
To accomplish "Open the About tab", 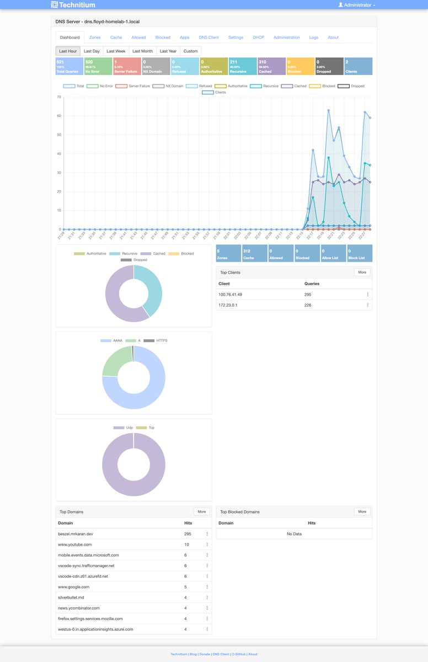I will (x=333, y=38).
